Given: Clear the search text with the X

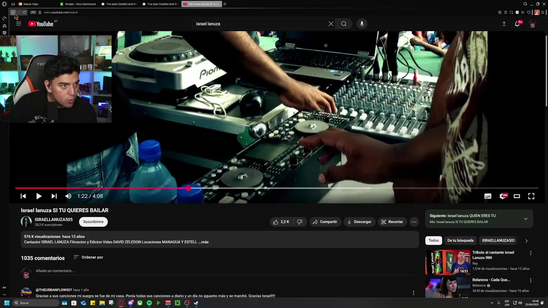Looking at the screenshot, I should click(331, 24).
